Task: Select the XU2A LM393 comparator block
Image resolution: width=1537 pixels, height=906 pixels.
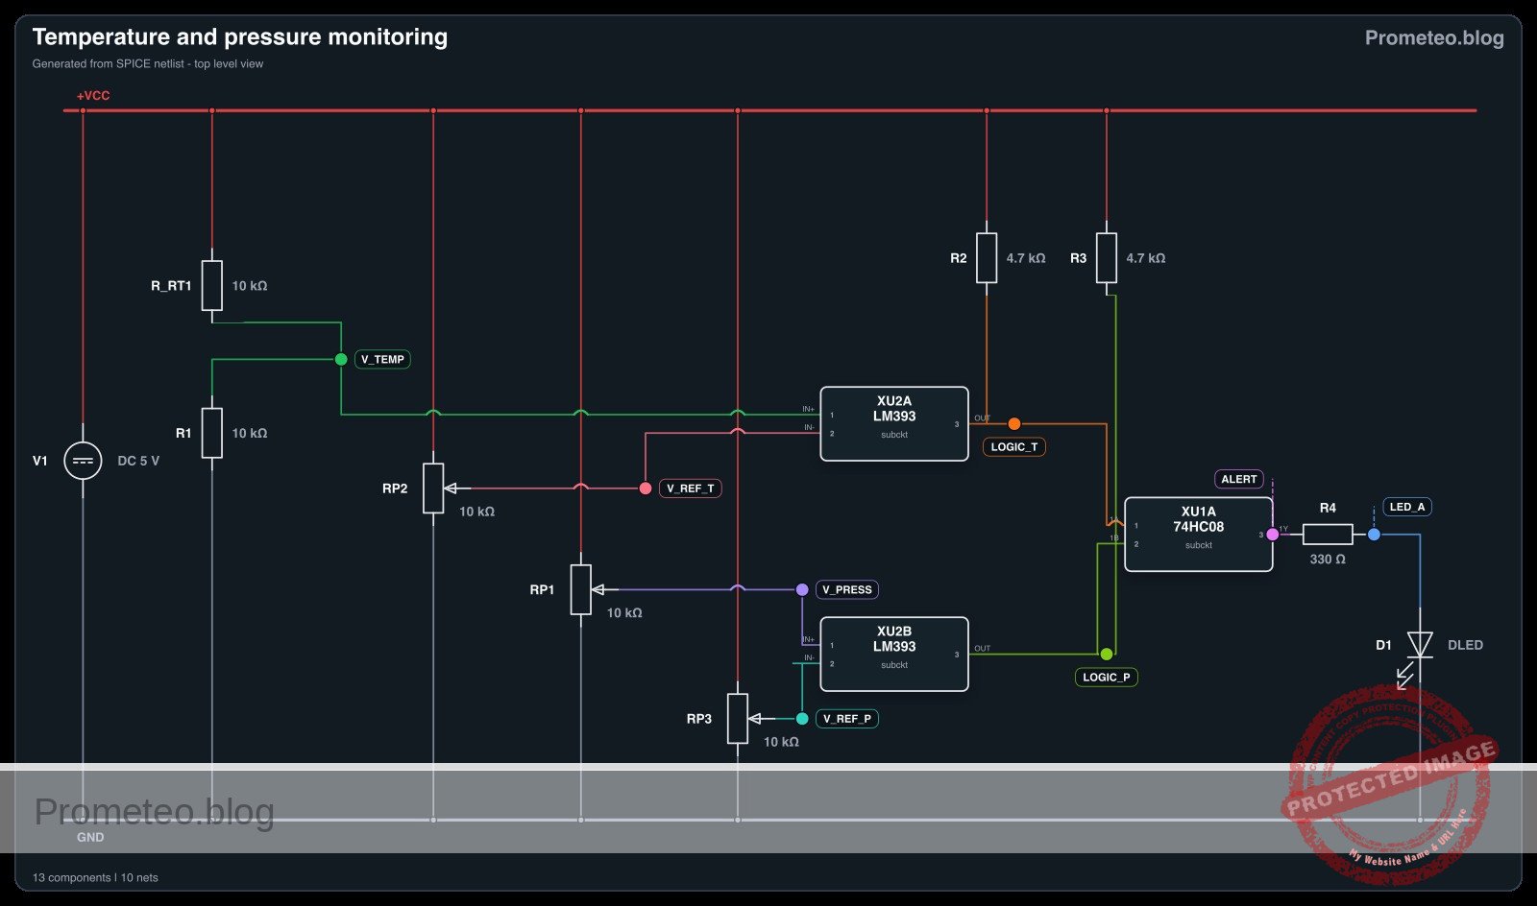Action: [x=894, y=423]
